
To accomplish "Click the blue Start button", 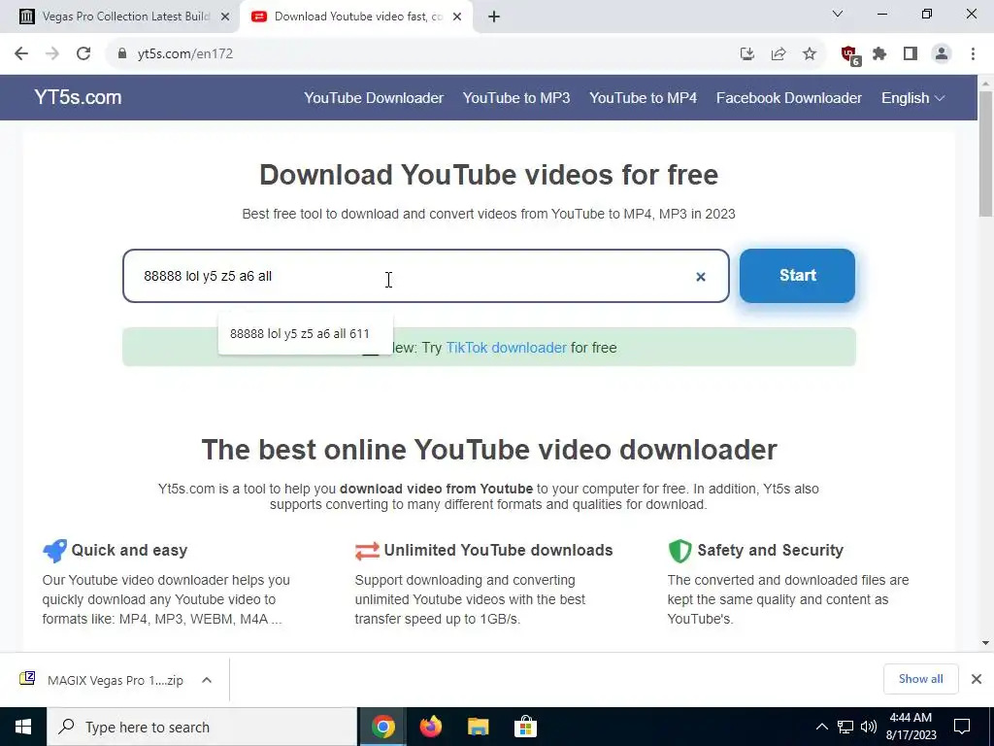I will tap(797, 275).
